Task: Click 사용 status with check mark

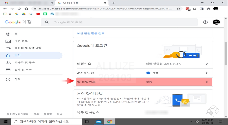Action: point(152,73)
